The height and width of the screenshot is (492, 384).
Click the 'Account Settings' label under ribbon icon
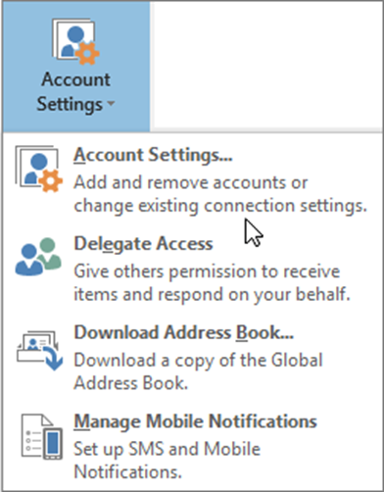pos(75,92)
